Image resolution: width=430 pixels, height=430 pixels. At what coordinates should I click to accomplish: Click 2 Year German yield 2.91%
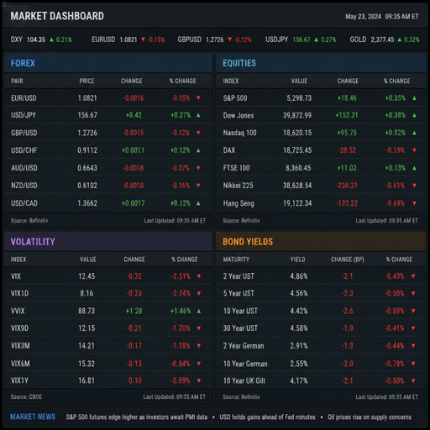pos(299,346)
